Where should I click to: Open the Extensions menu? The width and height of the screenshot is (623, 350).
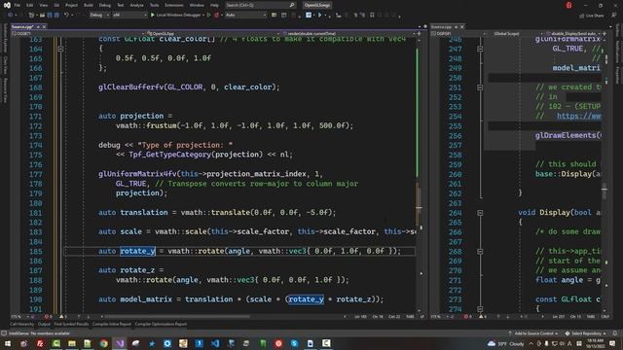174,5
